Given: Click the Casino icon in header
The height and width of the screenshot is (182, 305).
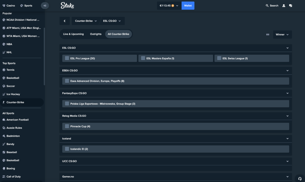Looking at the screenshot, I should 4,6.
